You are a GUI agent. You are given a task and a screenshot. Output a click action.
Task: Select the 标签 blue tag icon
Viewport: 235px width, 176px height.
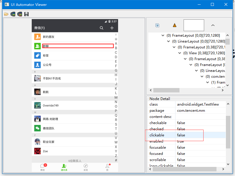[38, 55]
